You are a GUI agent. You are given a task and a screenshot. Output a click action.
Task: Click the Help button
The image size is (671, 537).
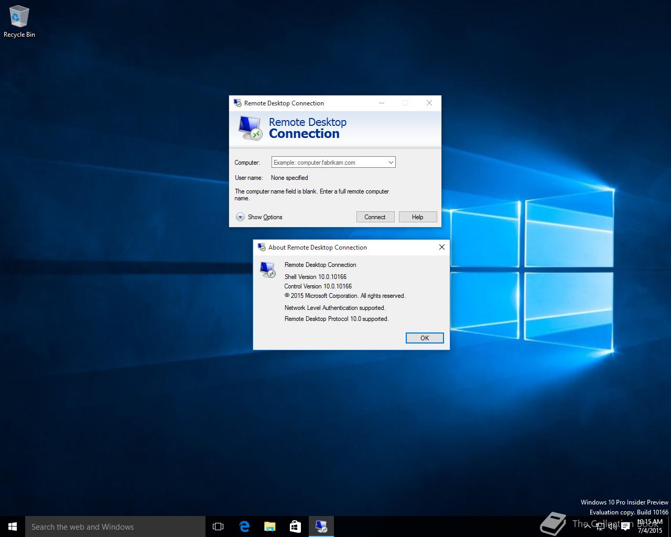tap(418, 217)
